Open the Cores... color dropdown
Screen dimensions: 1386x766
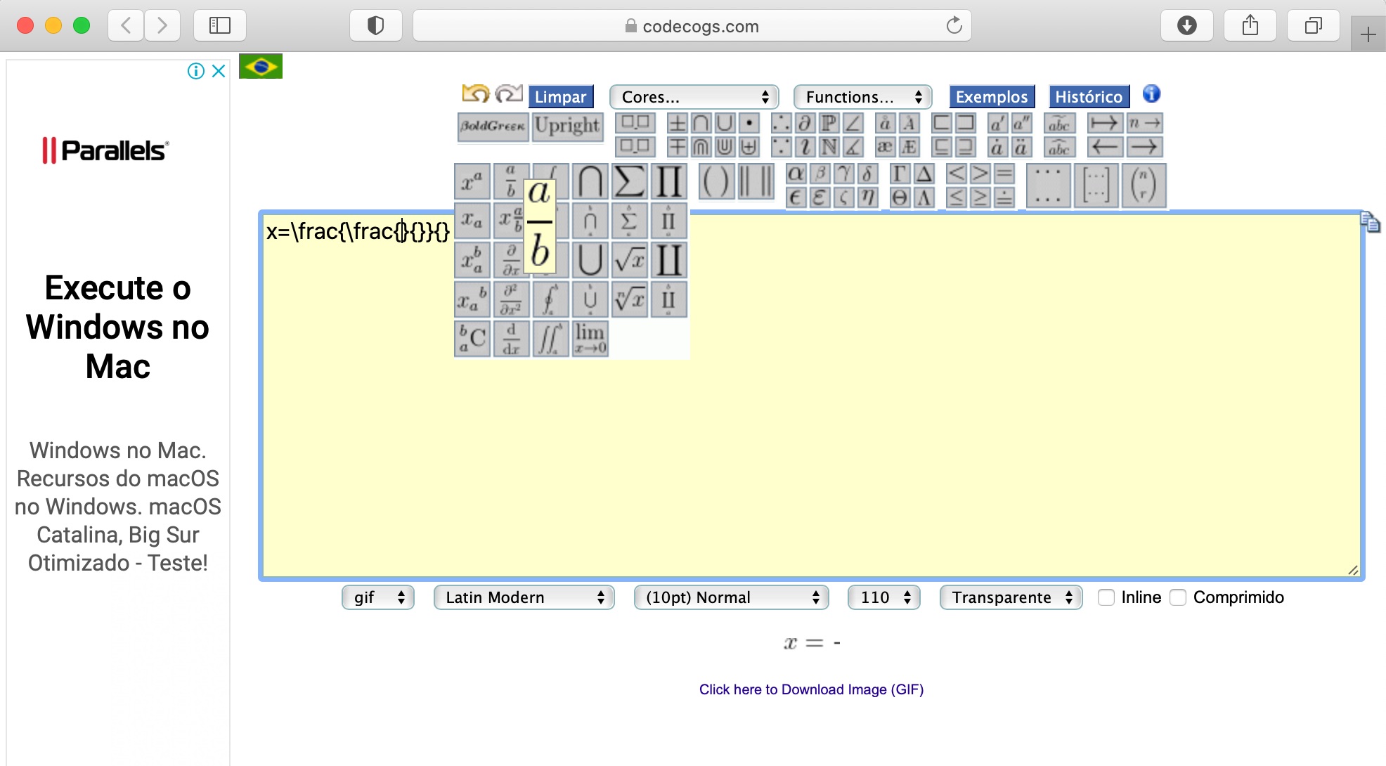[x=694, y=96]
